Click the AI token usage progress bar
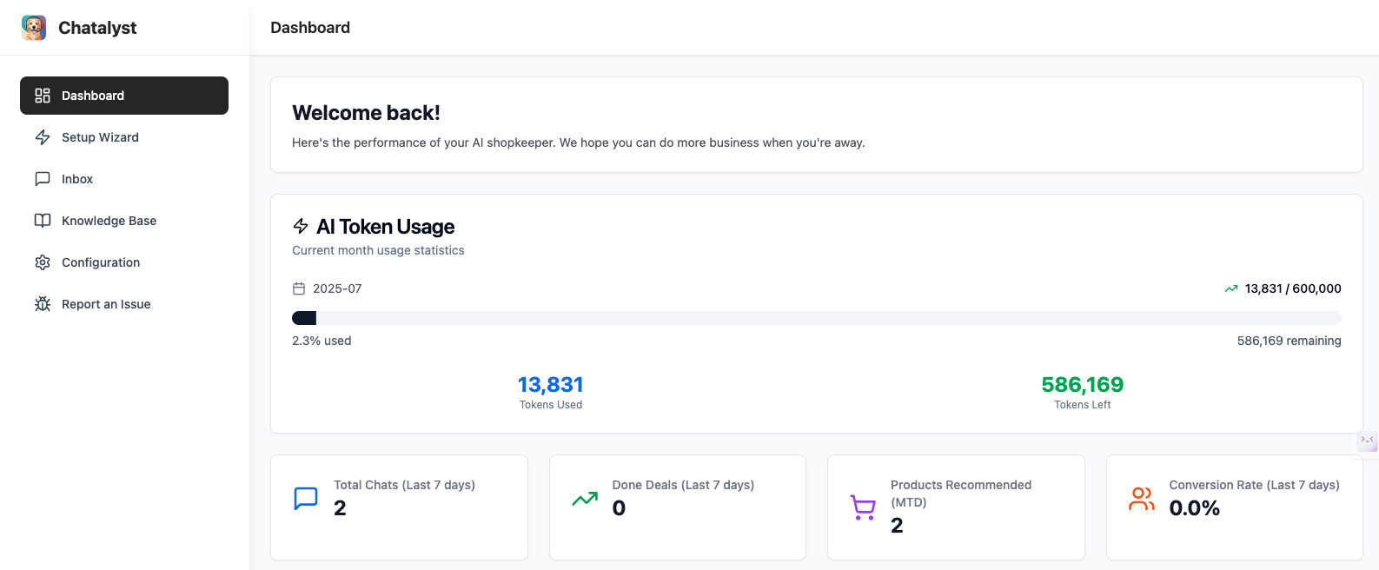 point(816,318)
